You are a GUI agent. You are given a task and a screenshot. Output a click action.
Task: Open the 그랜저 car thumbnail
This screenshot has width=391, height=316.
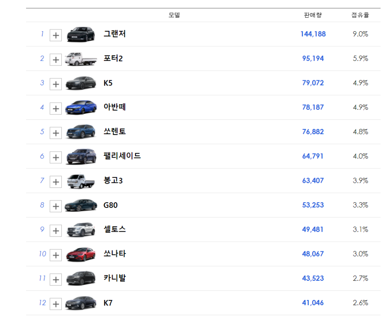point(81,34)
